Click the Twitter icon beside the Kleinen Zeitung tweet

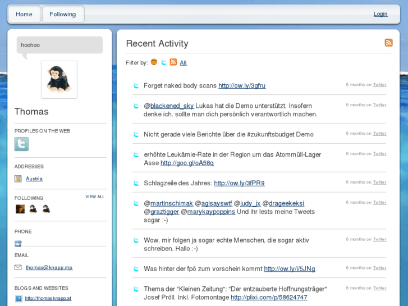[x=136, y=289]
